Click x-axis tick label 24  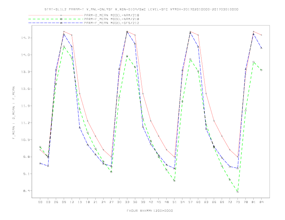pyautogui.click(x=103, y=202)
